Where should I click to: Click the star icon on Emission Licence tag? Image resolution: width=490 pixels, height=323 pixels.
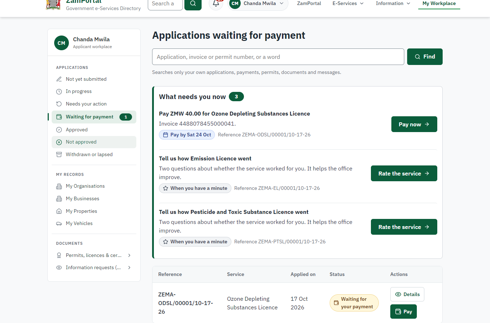(x=165, y=188)
